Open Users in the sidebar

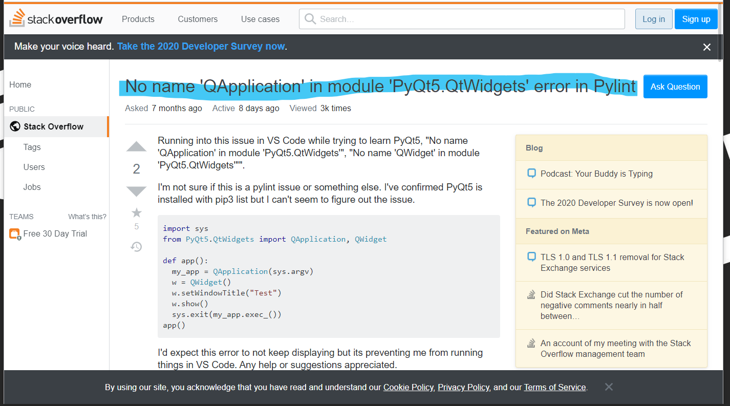(34, 167)
